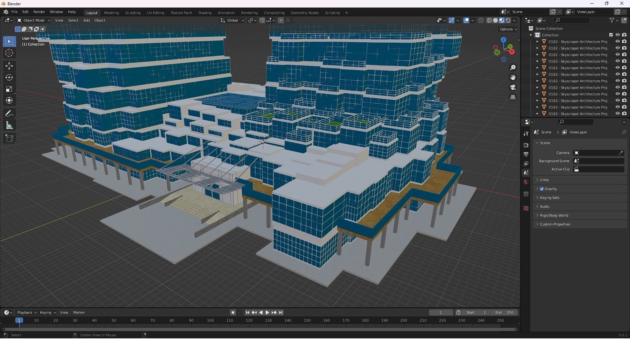Switch to wireframe viewport shading
The height and width of the screenshot is (341, 630).
tap(489, 20)
